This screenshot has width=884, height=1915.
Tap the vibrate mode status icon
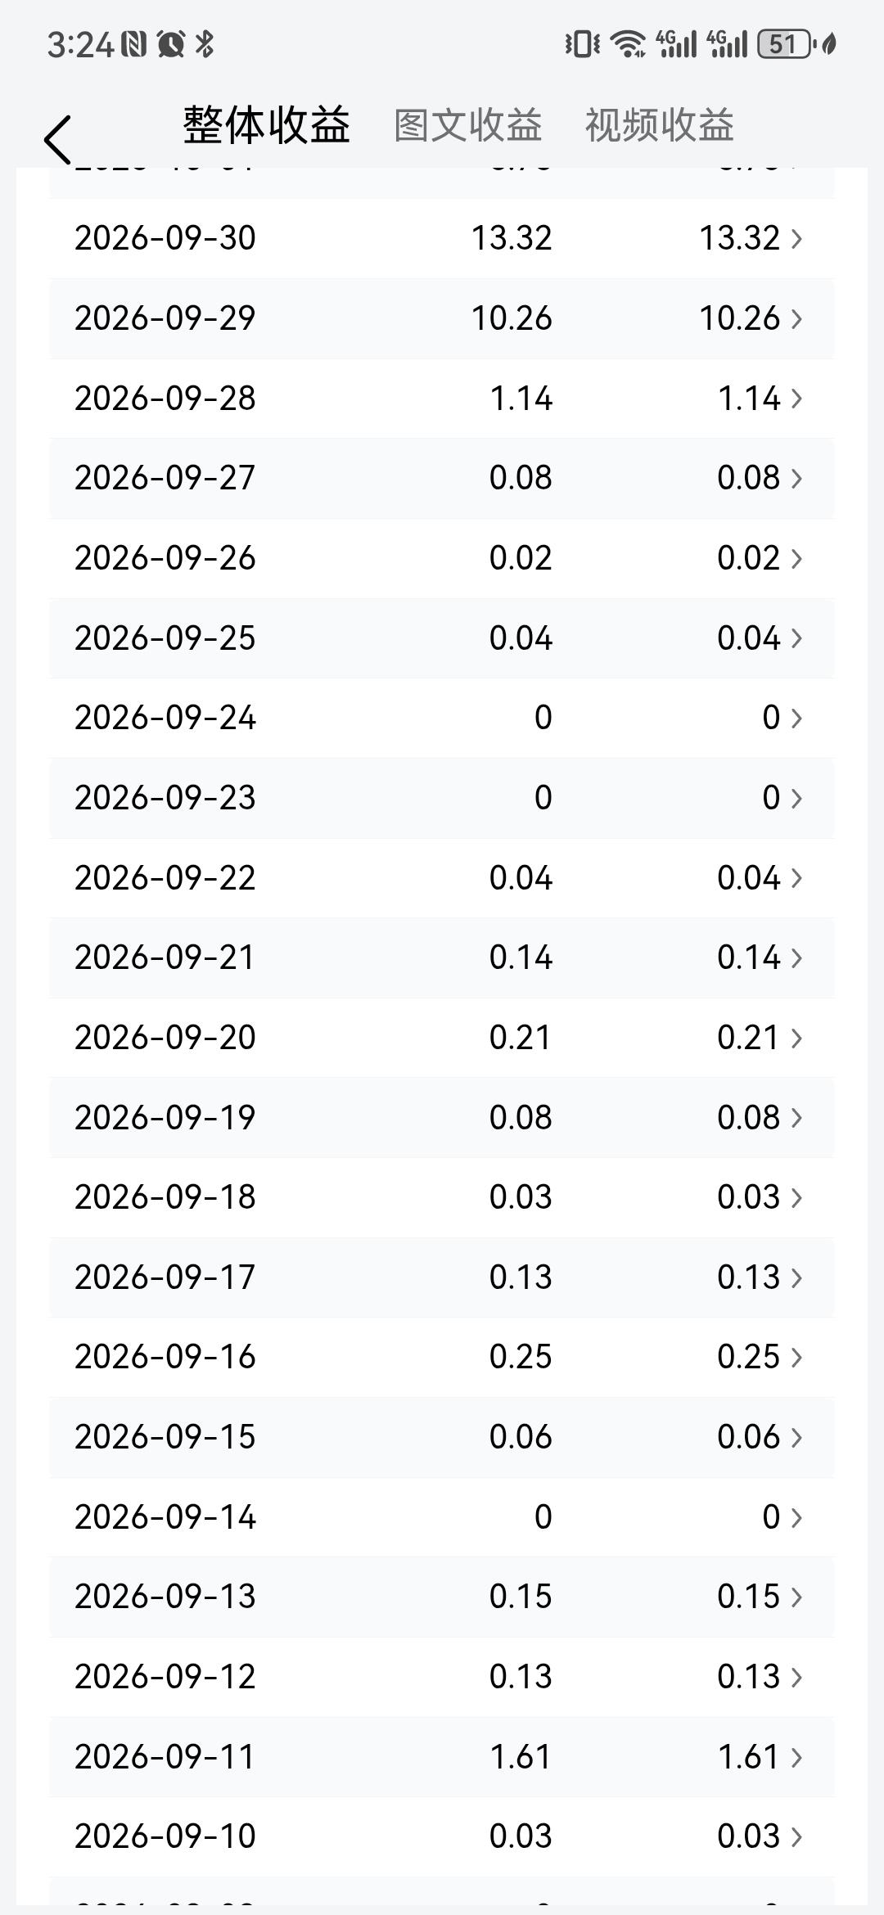tap(582, 43)
